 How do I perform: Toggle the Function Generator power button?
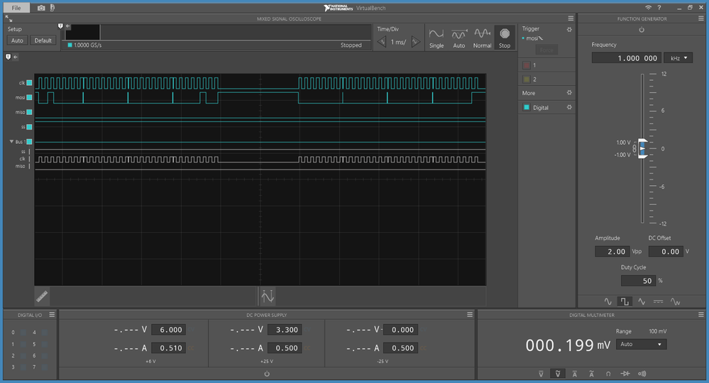pos(641,30)
